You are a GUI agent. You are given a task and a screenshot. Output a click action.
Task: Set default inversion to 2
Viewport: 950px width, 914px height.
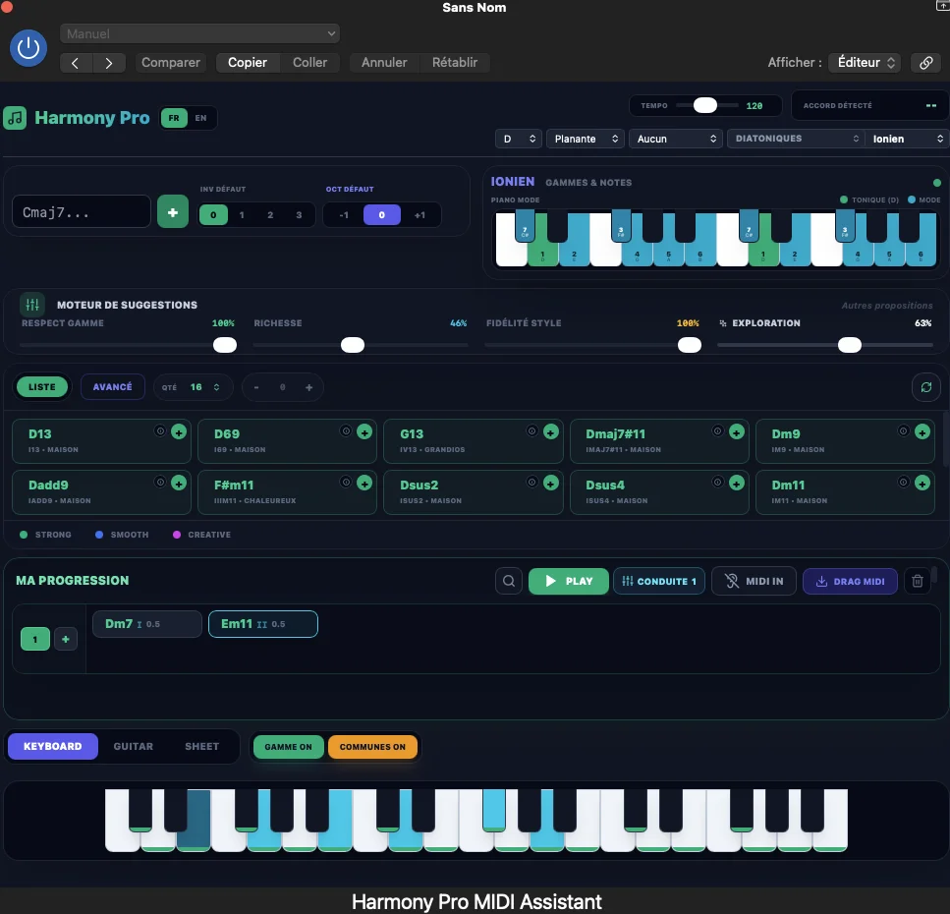pos(270,214)
